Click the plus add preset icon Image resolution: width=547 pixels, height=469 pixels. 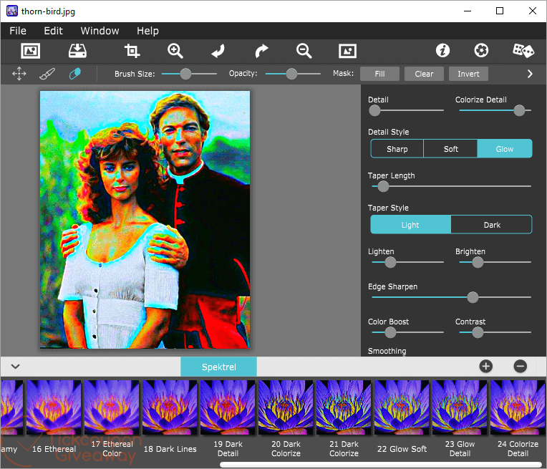(x=486, y=366)
